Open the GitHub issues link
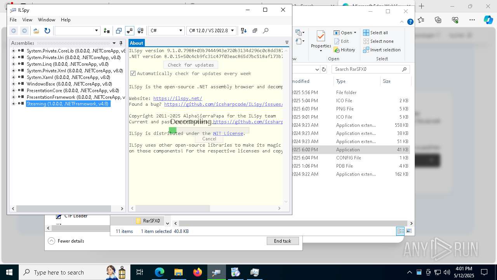 pos(223,104)
